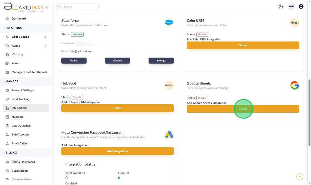The width and height of the screenshot is (311, 185).
Task: Open Salesforce integration Settings
Action: click(x=161, y=60)
